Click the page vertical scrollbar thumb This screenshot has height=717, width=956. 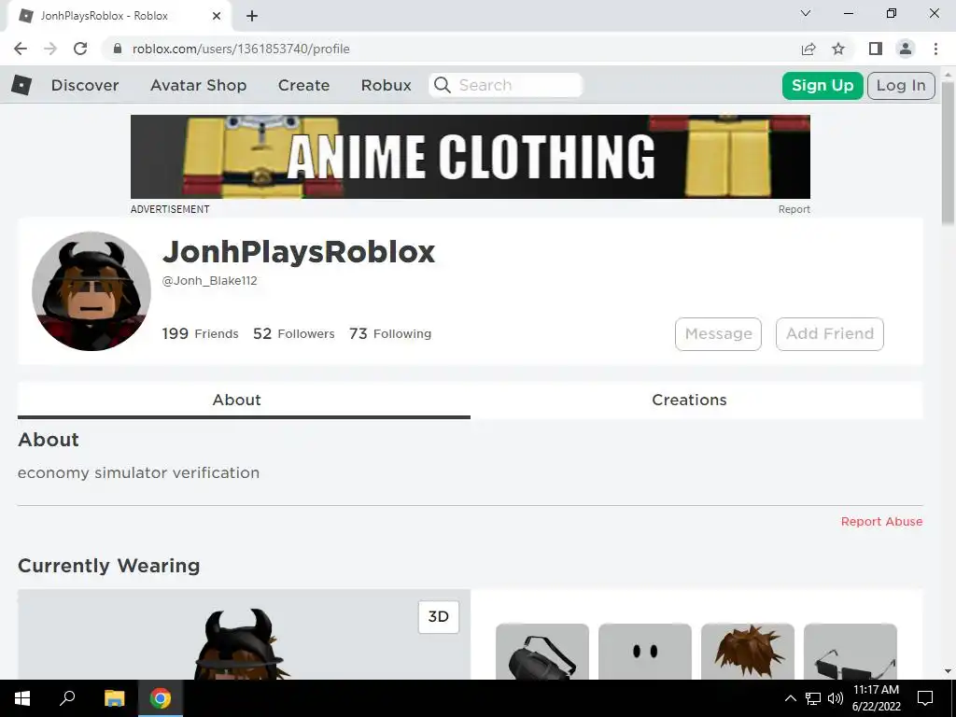click(948, 152)
